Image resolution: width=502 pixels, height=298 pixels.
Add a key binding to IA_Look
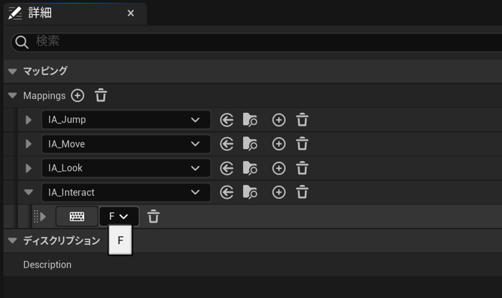click(279, 168)
